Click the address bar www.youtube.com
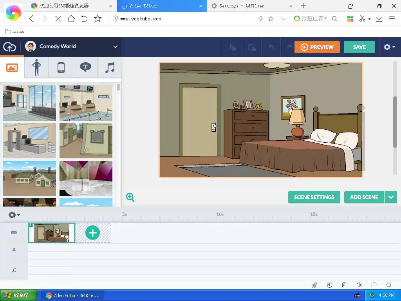This screenshot has width=401, height=301. (141, 19)
